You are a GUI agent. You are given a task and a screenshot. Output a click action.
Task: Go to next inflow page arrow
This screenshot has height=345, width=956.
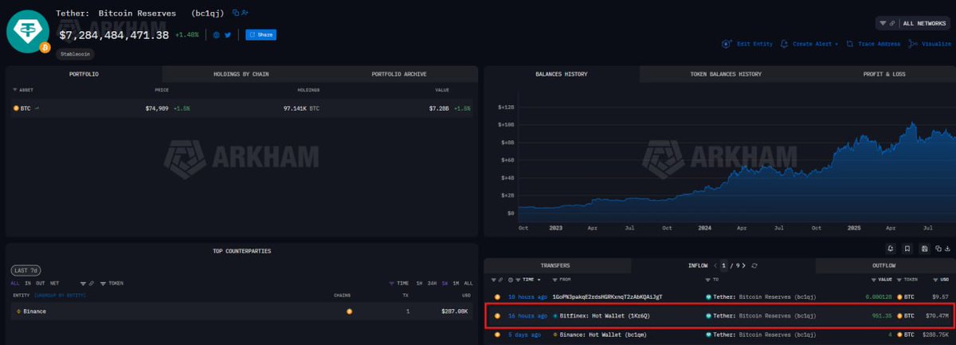[746, 265]
